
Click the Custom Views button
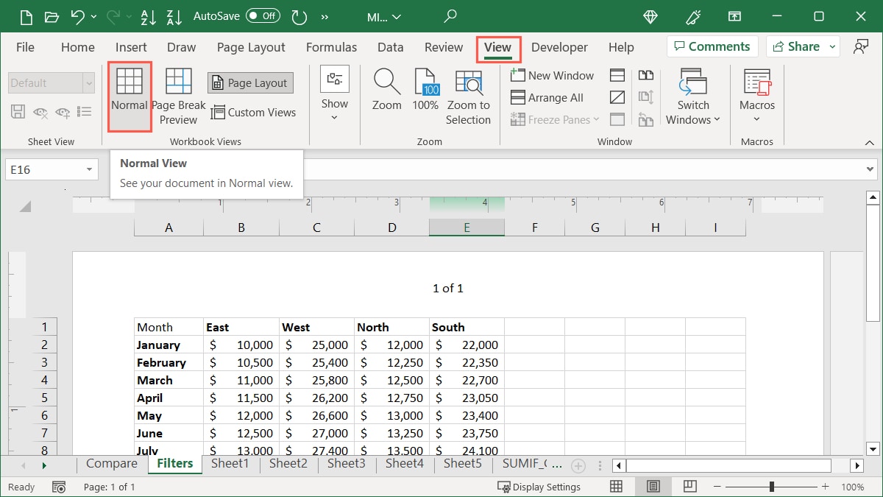click(254, 112)
